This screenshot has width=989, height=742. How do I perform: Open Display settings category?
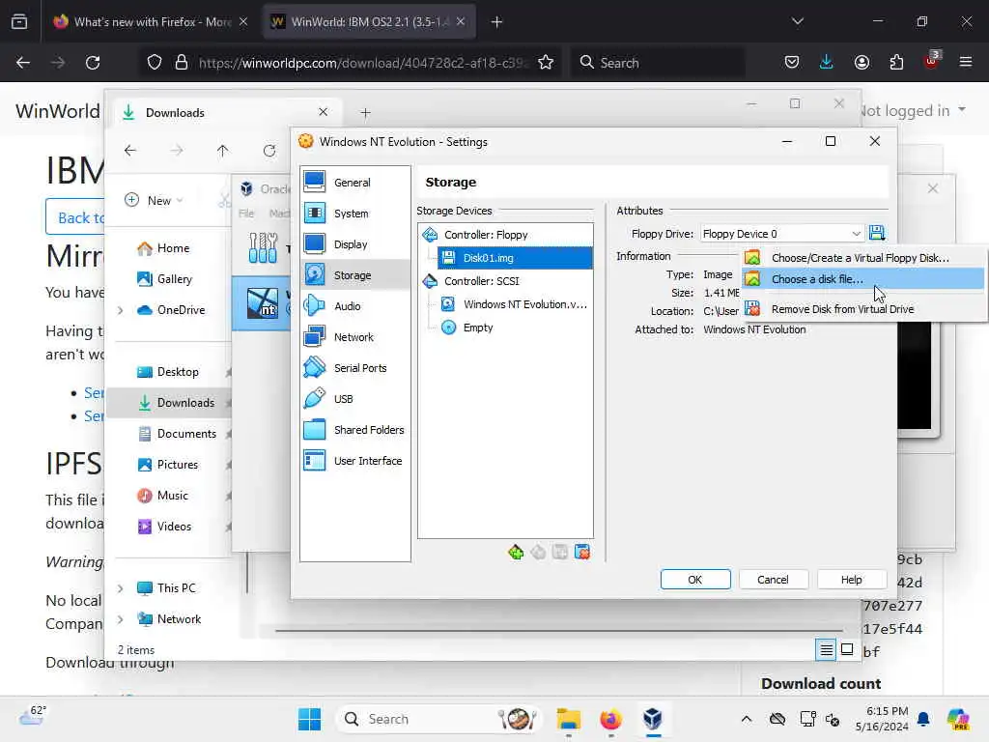point(354,244)
